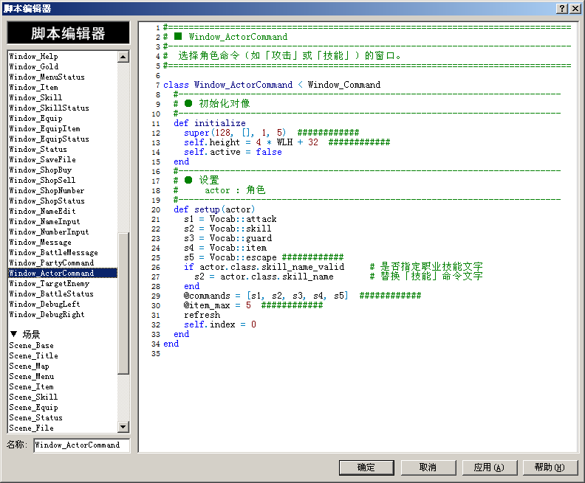This screenshot has width=585, height=483.
Task: Select Scene_Skill script
Action: tap(63, 397)
